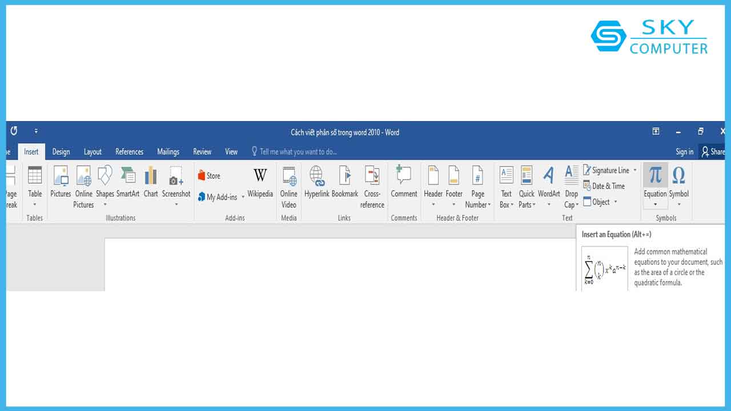Open the View tab
Viewport: 731px width, 411px height.
(231, 152)
